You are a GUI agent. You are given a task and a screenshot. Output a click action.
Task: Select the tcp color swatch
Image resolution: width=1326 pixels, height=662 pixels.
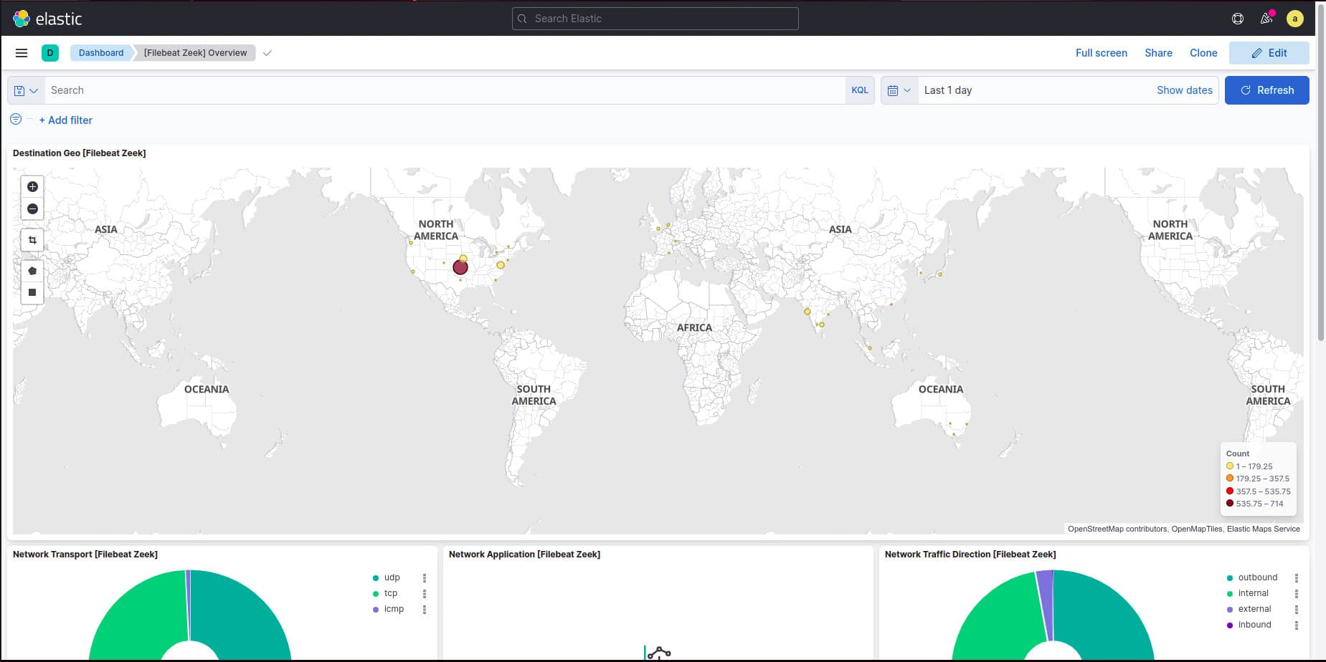click(376, 593)
